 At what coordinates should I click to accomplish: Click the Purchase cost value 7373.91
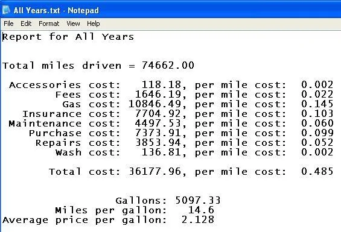click(158, 133)
